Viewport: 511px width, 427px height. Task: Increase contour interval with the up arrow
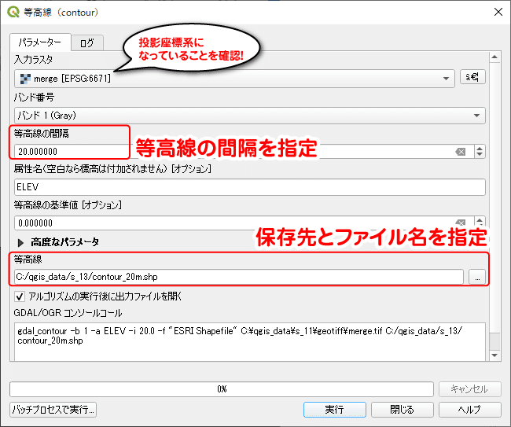[x=480, y=149]
